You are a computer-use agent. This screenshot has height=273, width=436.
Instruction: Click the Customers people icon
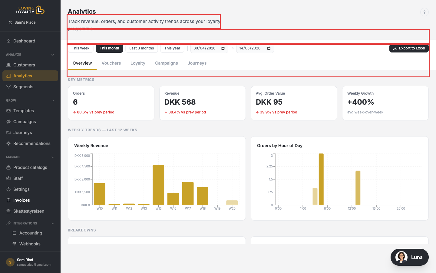[x=8, y=65]
